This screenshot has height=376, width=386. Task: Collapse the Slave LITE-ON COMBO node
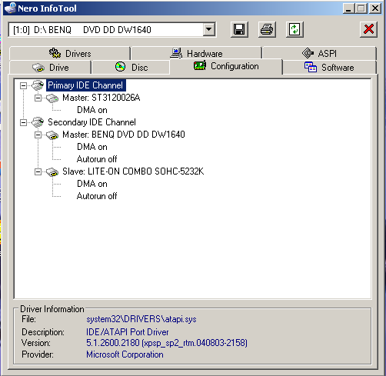coord(38,171)
